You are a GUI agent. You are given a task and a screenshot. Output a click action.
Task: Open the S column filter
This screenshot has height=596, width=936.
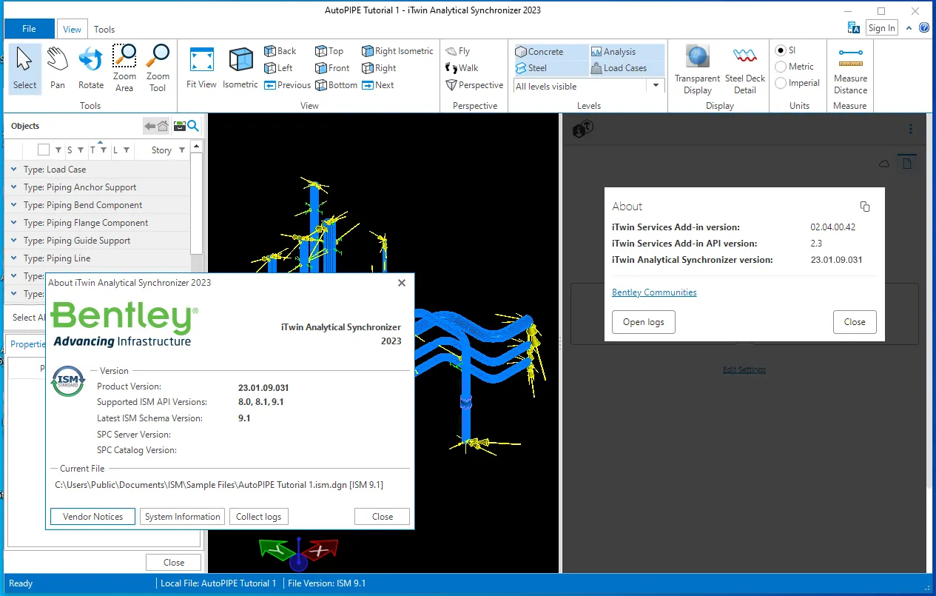(81, 150)
